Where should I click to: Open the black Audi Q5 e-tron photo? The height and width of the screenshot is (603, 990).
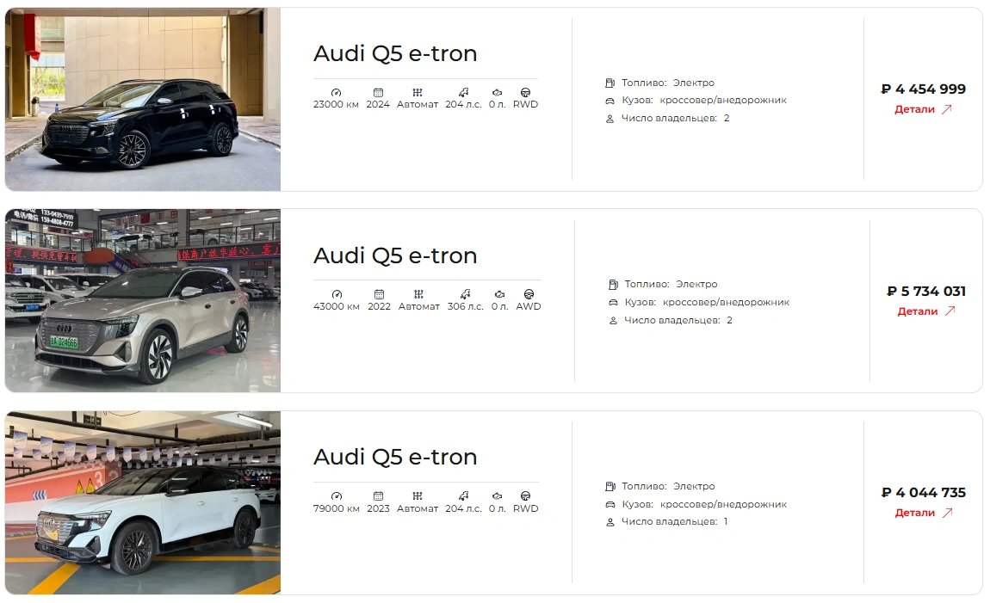(143, 99)
